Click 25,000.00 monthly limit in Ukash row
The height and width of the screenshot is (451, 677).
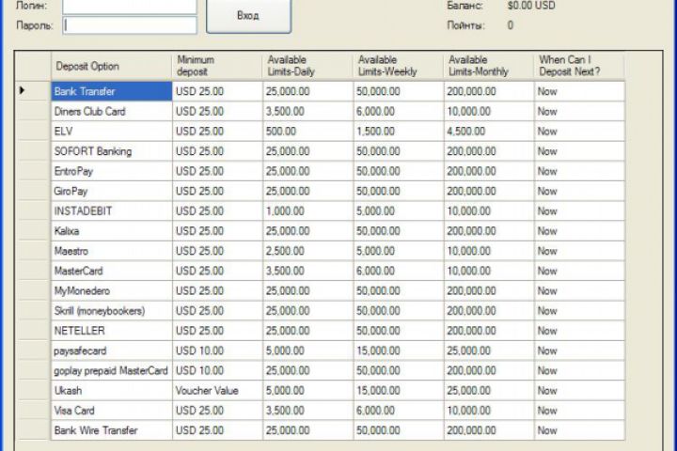click(489, 391)
